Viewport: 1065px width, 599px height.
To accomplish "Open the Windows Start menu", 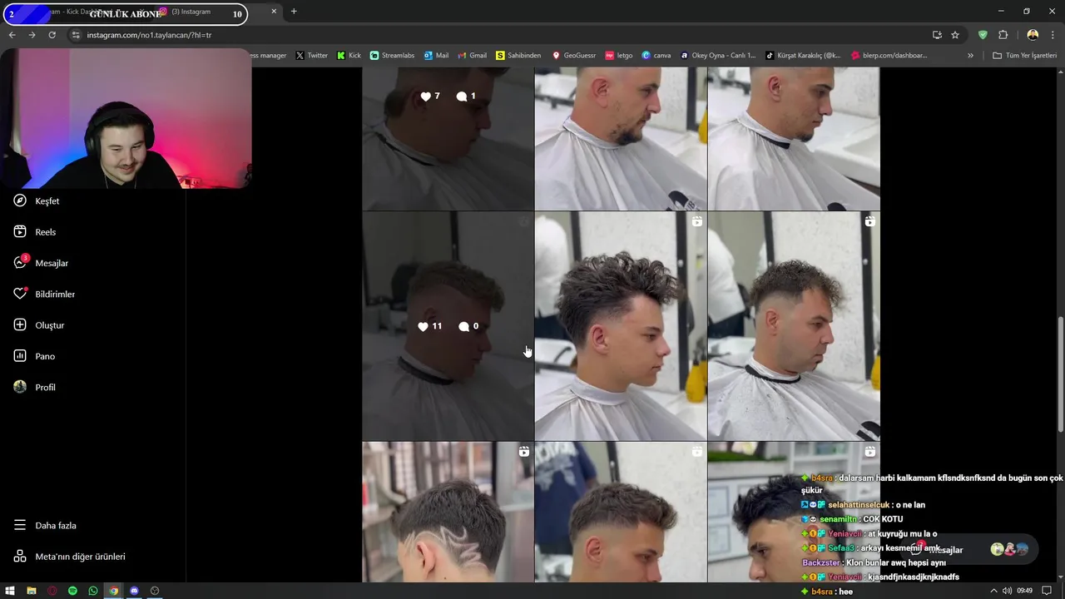I will click(x=10, y=591).
